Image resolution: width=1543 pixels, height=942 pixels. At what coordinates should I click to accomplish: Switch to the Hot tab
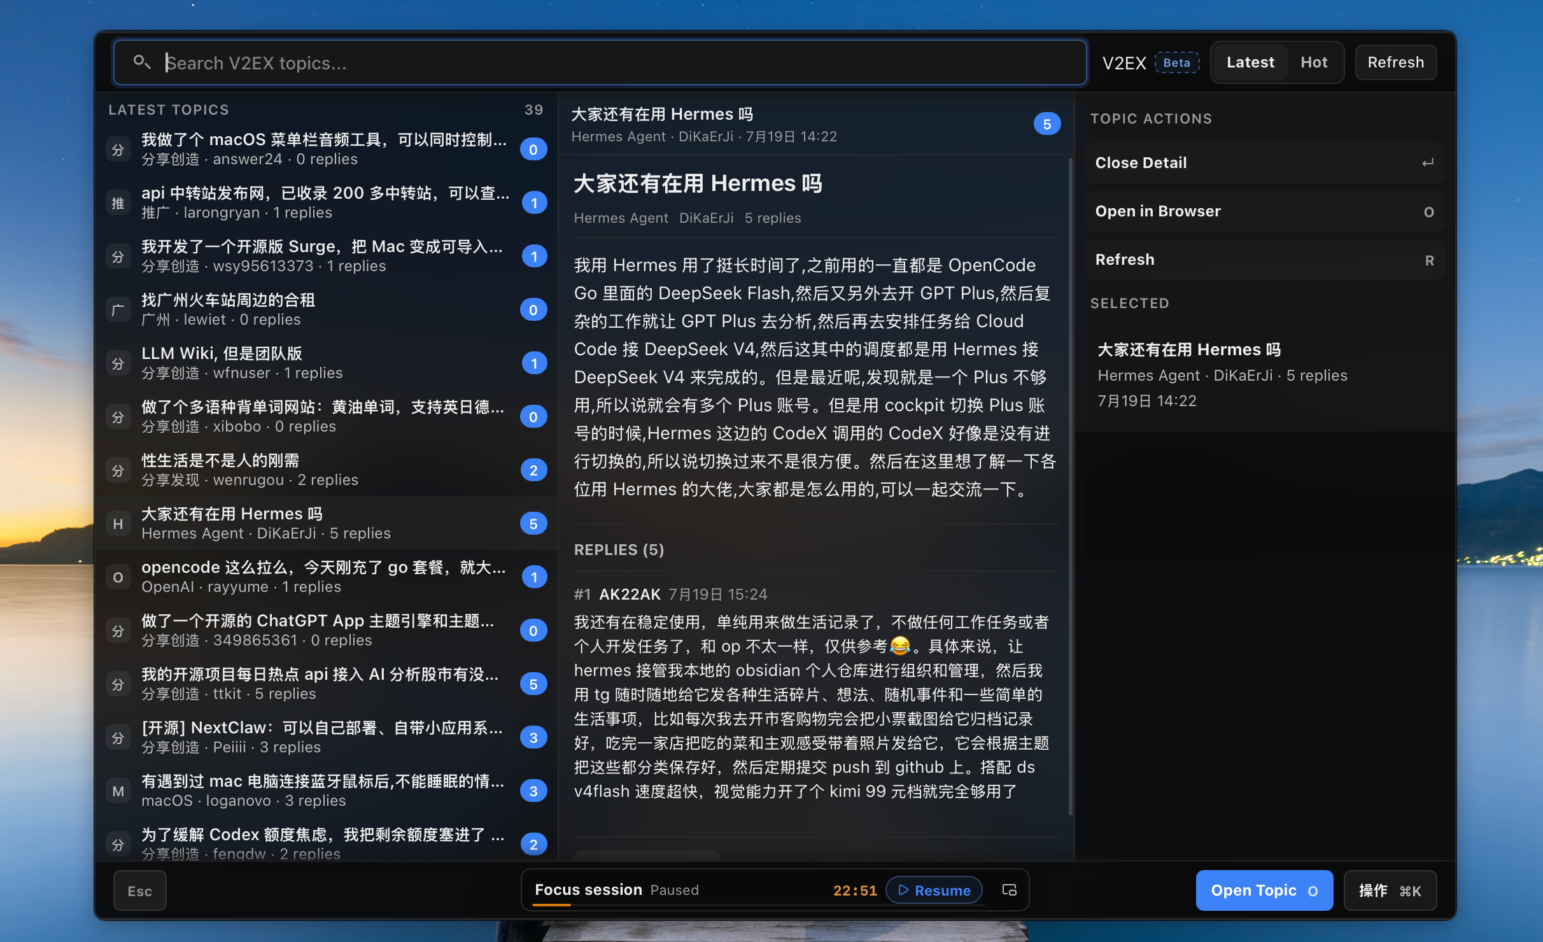[x=1314, y=62]
